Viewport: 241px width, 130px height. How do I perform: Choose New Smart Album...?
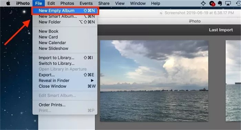click(x=65, y=16)
